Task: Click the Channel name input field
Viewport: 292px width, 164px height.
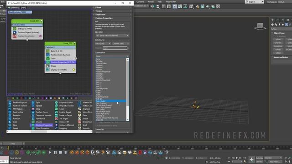Action: coord(115,48)
